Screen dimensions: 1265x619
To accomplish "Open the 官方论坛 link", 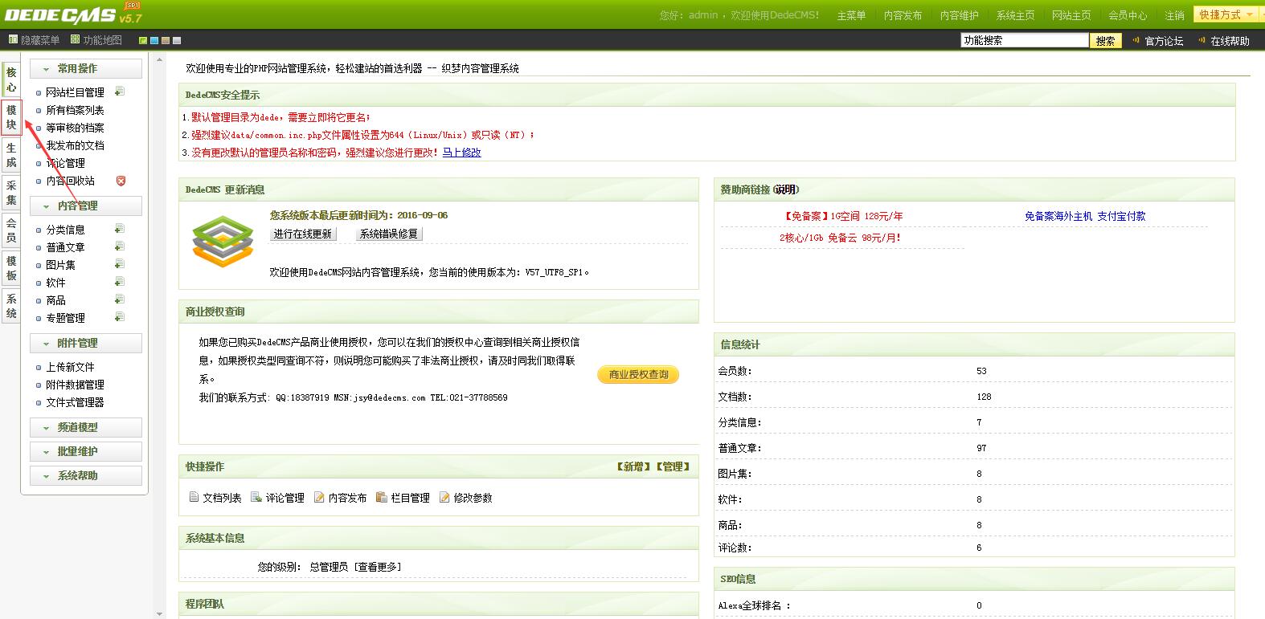I will pyautogui.click(x=1163, y=41).
